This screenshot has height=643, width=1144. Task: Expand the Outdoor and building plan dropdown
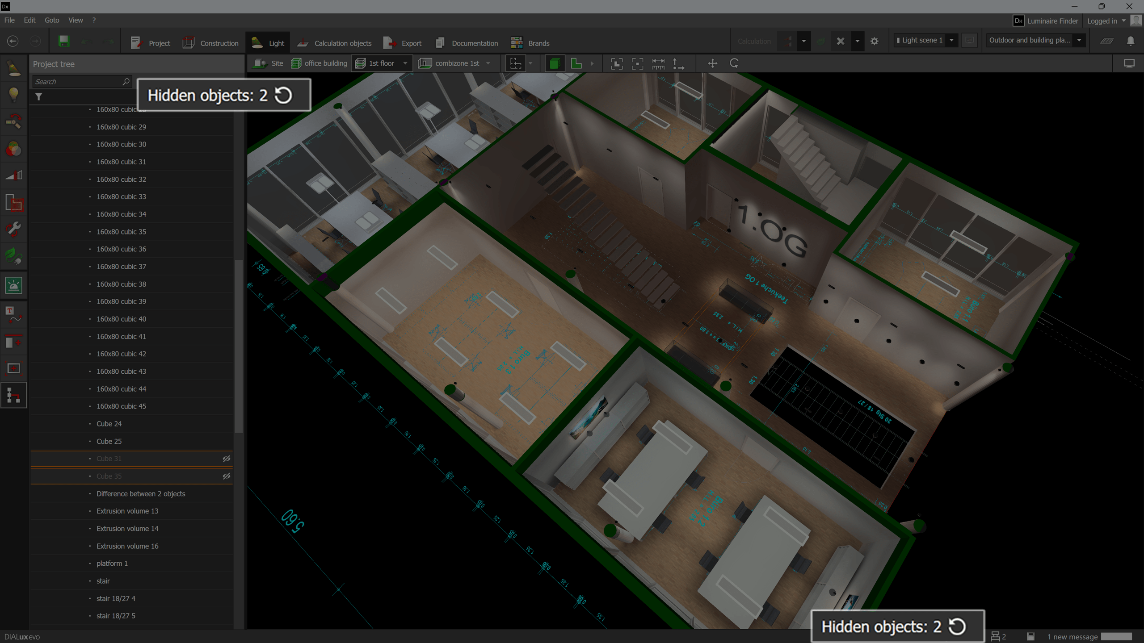1079,40
